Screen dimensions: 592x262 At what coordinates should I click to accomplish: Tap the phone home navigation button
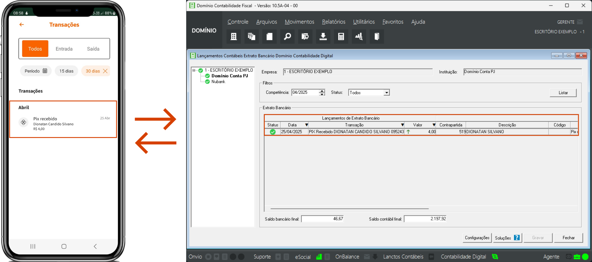coord(64,246)
